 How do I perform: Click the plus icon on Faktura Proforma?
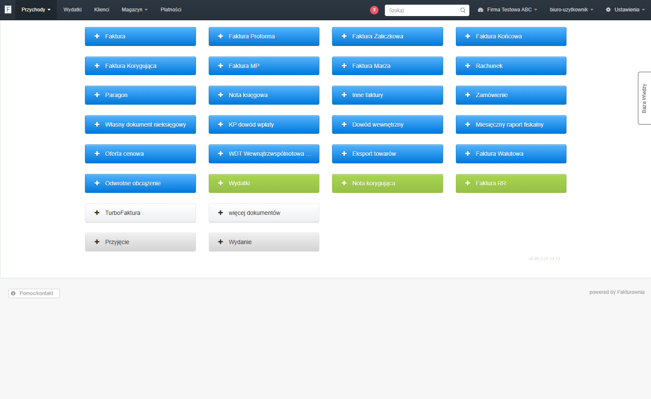(x=221, y=36)
